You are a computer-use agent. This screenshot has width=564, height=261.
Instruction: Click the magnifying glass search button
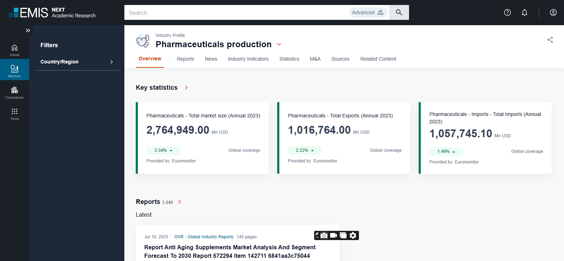(399, 12)
